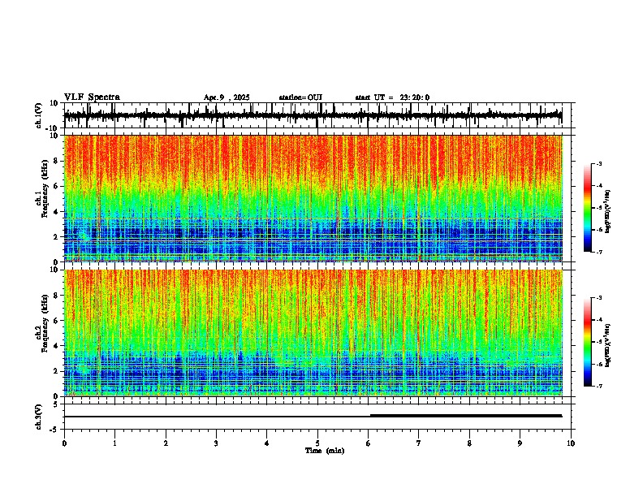Screen dimensions: 643x497
Task: Click the "-3" tick on ch.2 colorbar
Action: (599, 298)
